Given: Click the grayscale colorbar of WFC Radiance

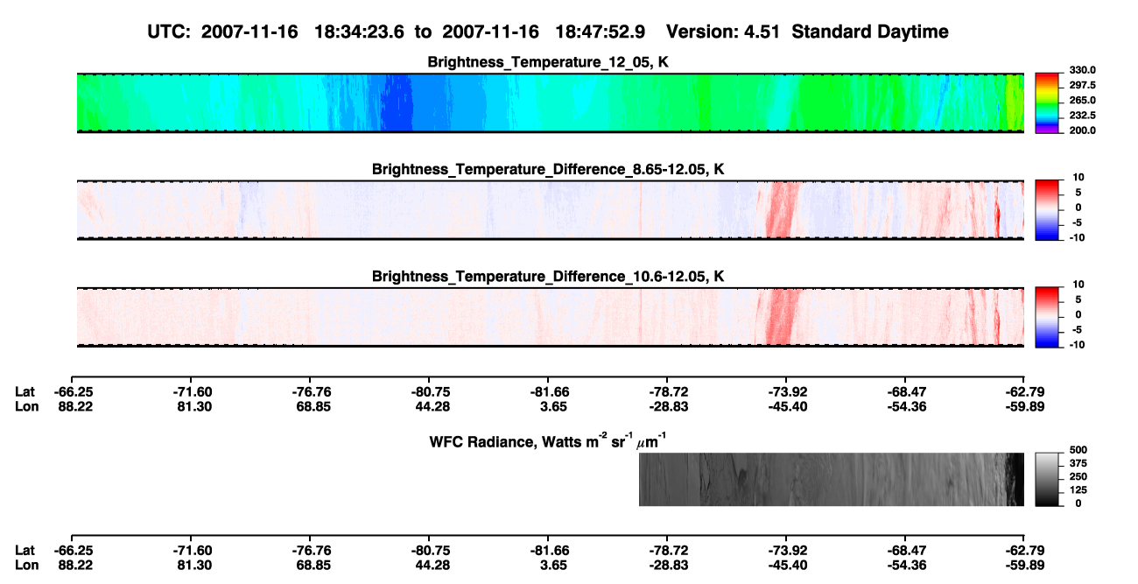Looking at the screenshot, I should (x=1045, y=479).
